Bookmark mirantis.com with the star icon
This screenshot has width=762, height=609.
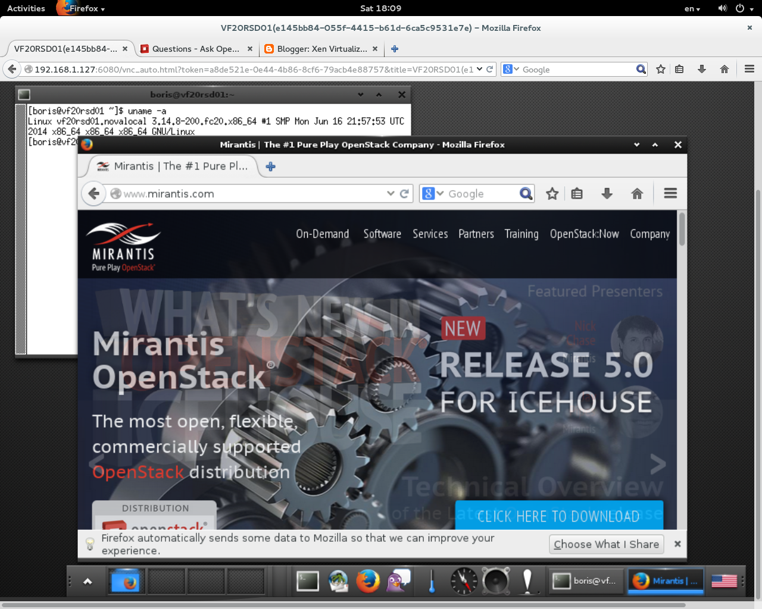click(x=552, y=193)
